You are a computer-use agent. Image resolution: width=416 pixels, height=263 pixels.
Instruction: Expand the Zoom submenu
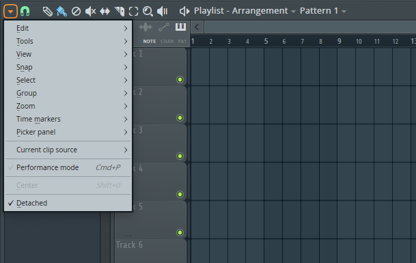68,106
